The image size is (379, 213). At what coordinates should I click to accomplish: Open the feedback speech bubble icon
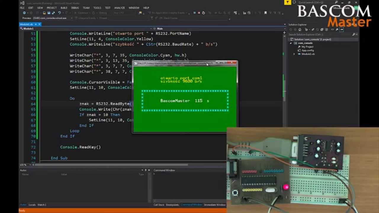pos(294,2)
